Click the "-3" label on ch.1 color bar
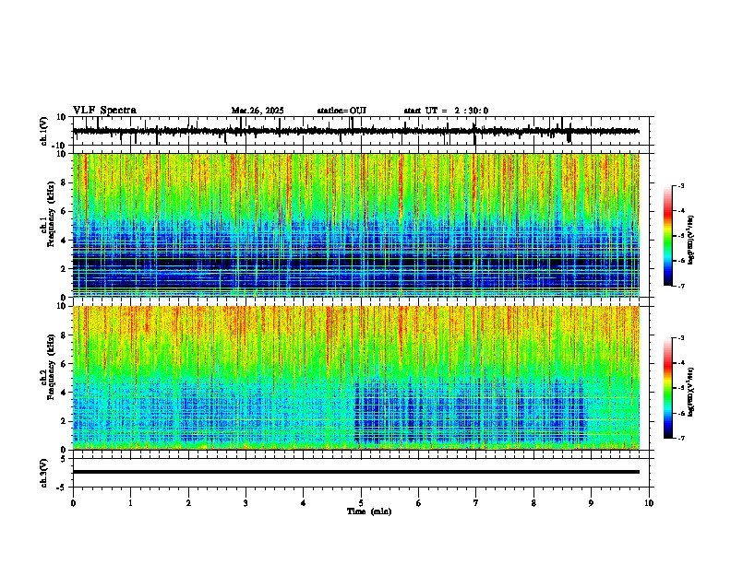Viewport: 731px width, 564px height. 681,186
